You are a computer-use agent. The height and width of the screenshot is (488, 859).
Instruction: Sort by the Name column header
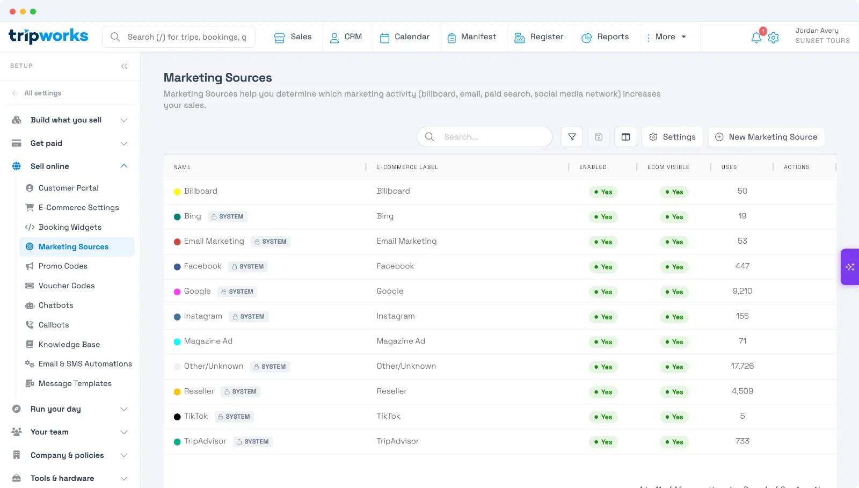182,167
